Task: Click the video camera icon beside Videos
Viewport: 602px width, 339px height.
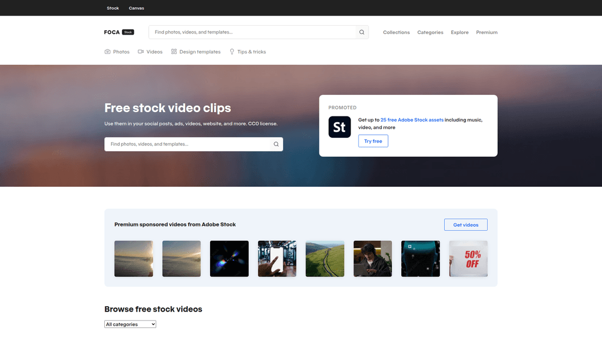Action: [x=141, y=52]
